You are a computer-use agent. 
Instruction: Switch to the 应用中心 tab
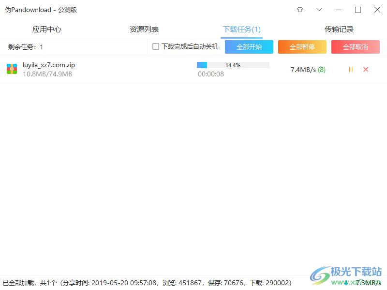coord(46,29)
